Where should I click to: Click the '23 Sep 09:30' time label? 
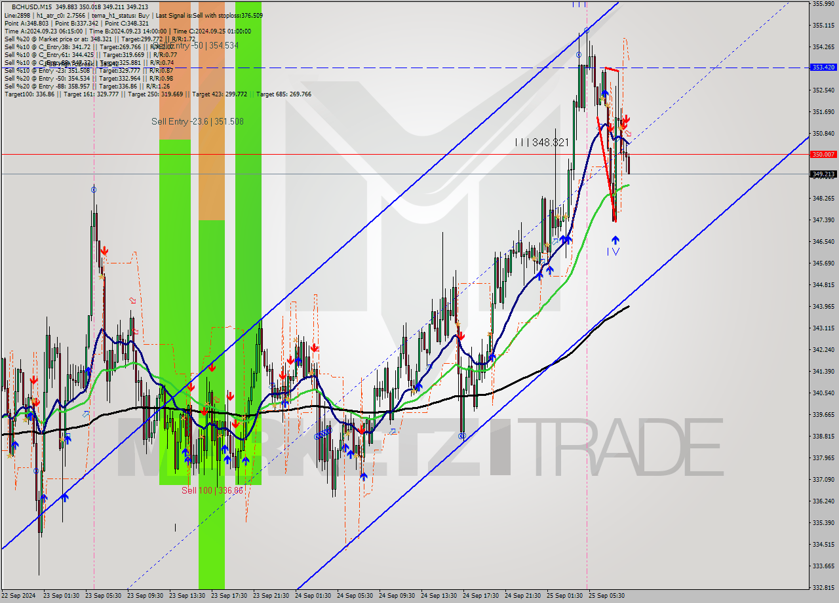[x=145, y=596]
